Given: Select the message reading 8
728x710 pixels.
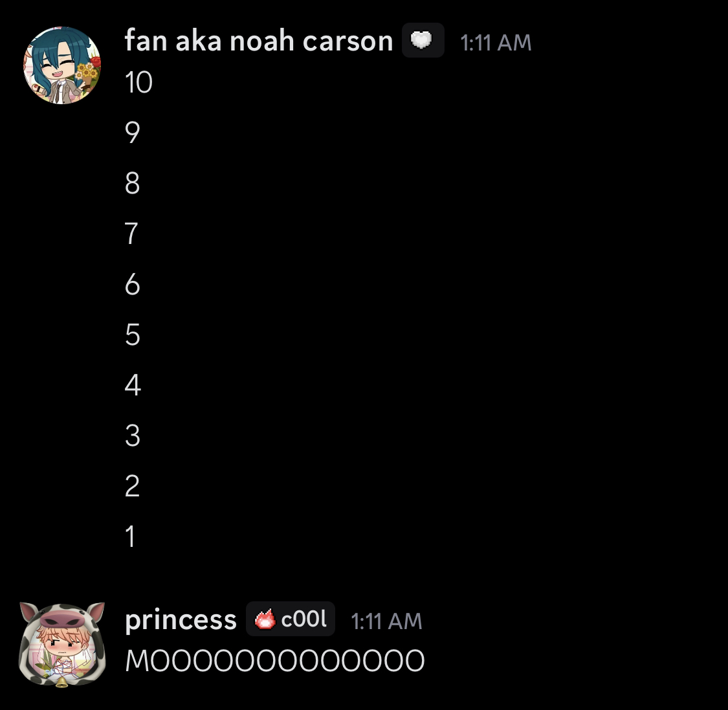Looking at the screenshot, I should click(132, 183).
